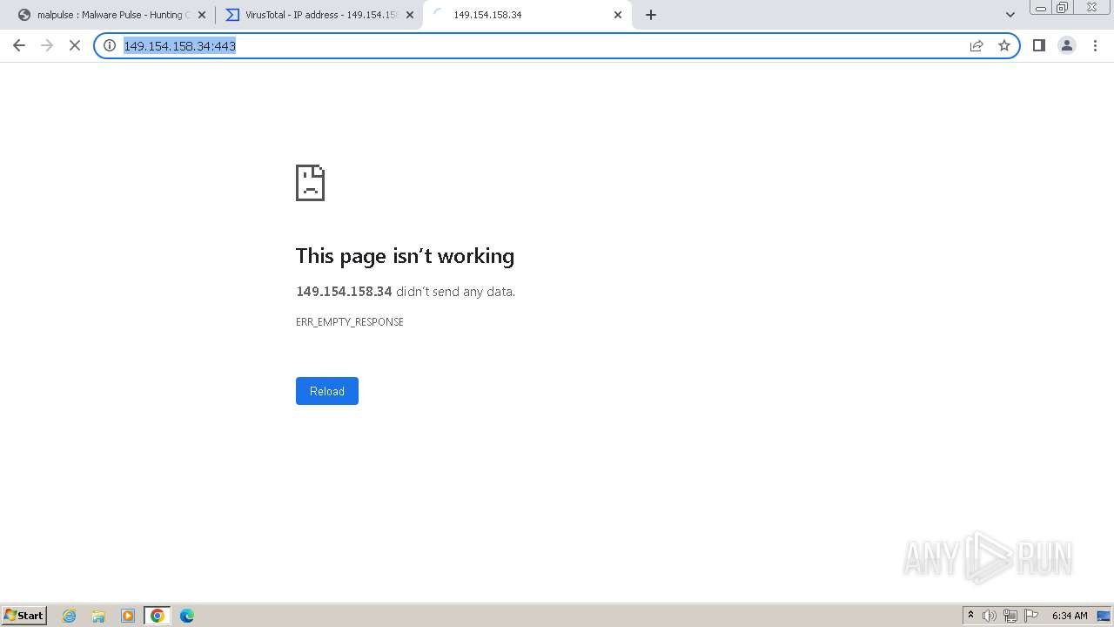Image resolution: width=1114 pixels, height=627 pixels.
Task: Close the malpulse tab
Action: [x=202, y=15]
